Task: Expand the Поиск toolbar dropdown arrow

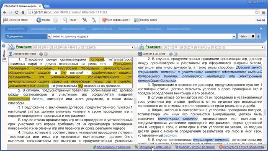Action: tap(77, 20)
